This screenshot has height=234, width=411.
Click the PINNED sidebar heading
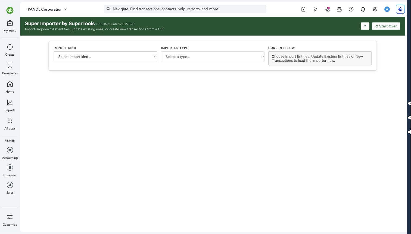[10, 141]
